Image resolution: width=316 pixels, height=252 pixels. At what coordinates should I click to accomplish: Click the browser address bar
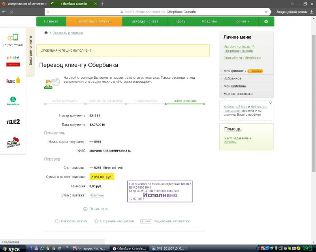pos(158,12)
